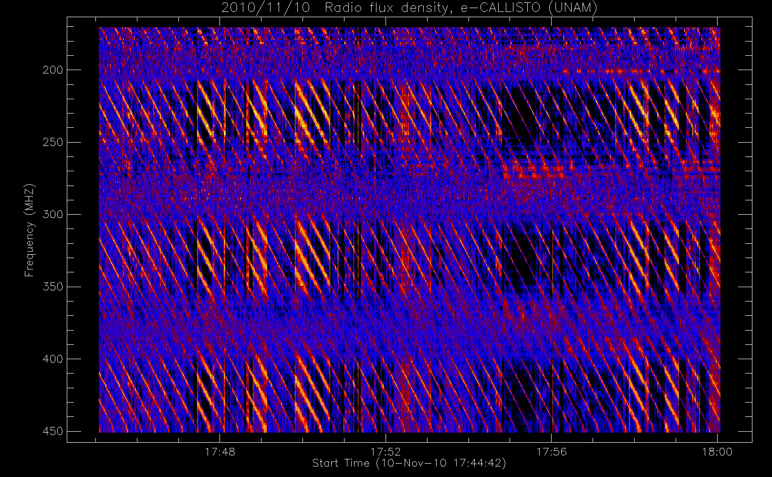Image resolution: width=772 pixels, height=477 pixels.
Task: Click the 17:48 time tick label
Action: [220, 452]
